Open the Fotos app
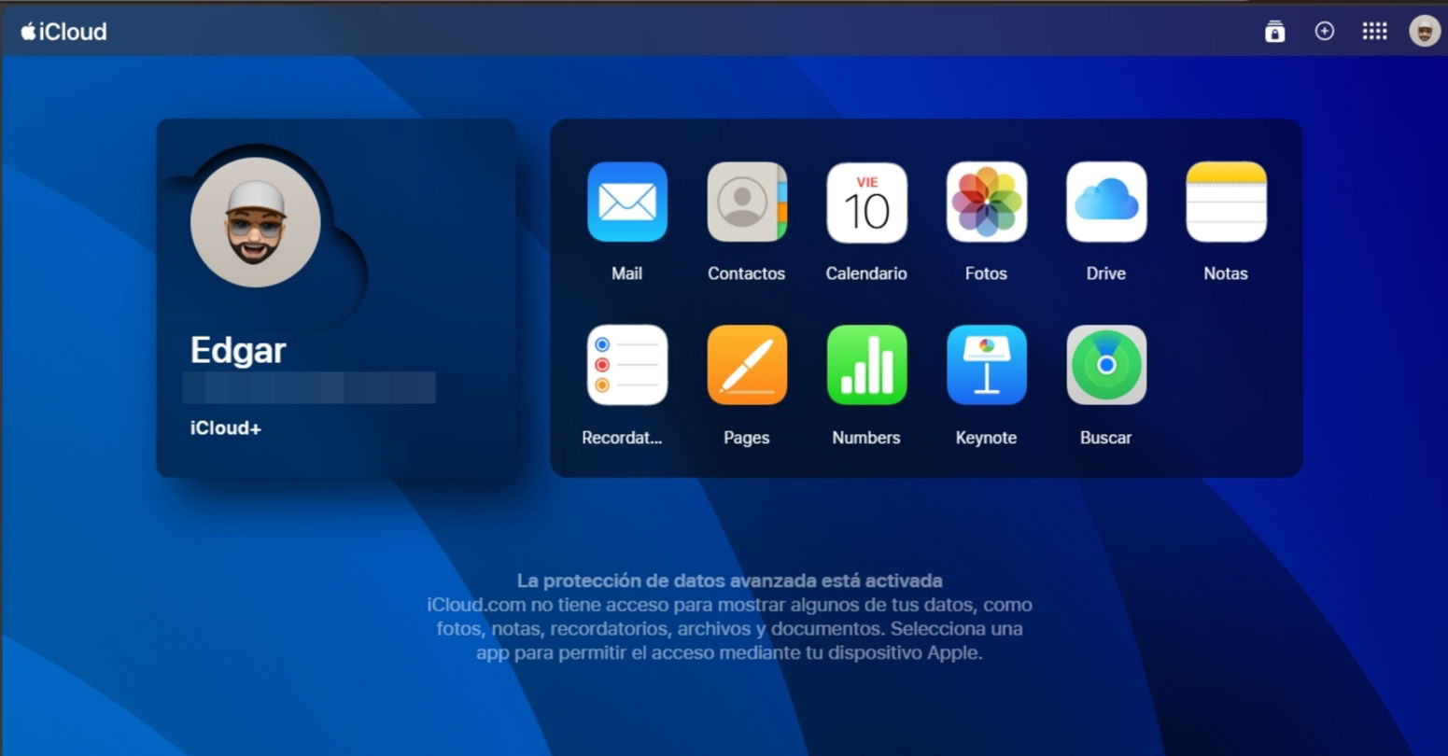This screenshot has width=1448, height=756. tap(986, 202)
